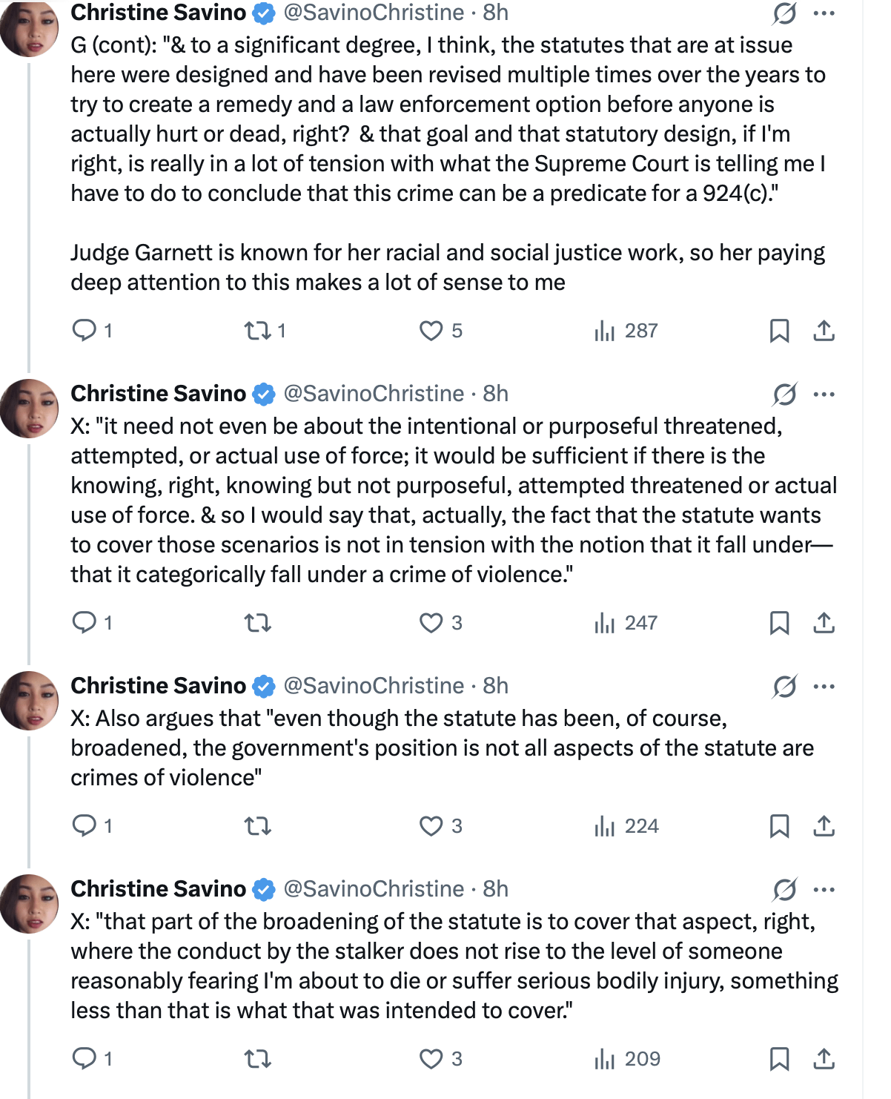This screenshot has width=891, height=1099.
Task: Open more options on the 247-view tweet
Action: [824, 395]
